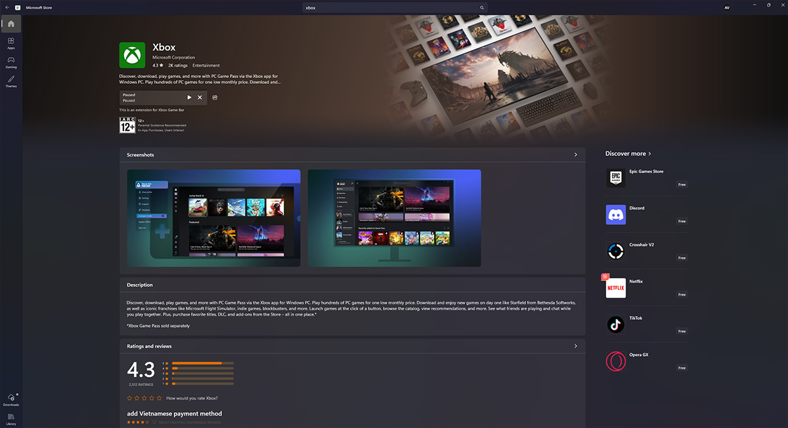The width and height of the screenshot is (788, 428).
Task: Open the Opera GX app icon
Action: (615, 361)
